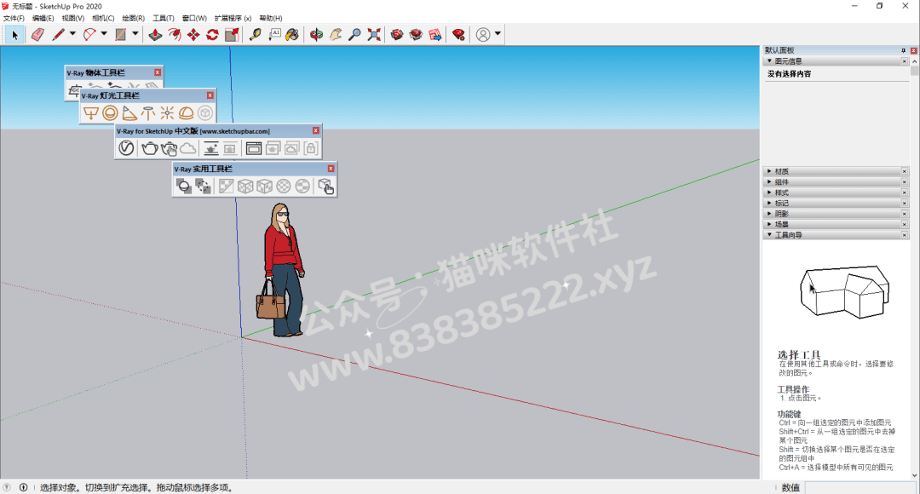This screenshot has height=494, width=920.
Task: Pick the Tape Measure tool
Action: 255,35
